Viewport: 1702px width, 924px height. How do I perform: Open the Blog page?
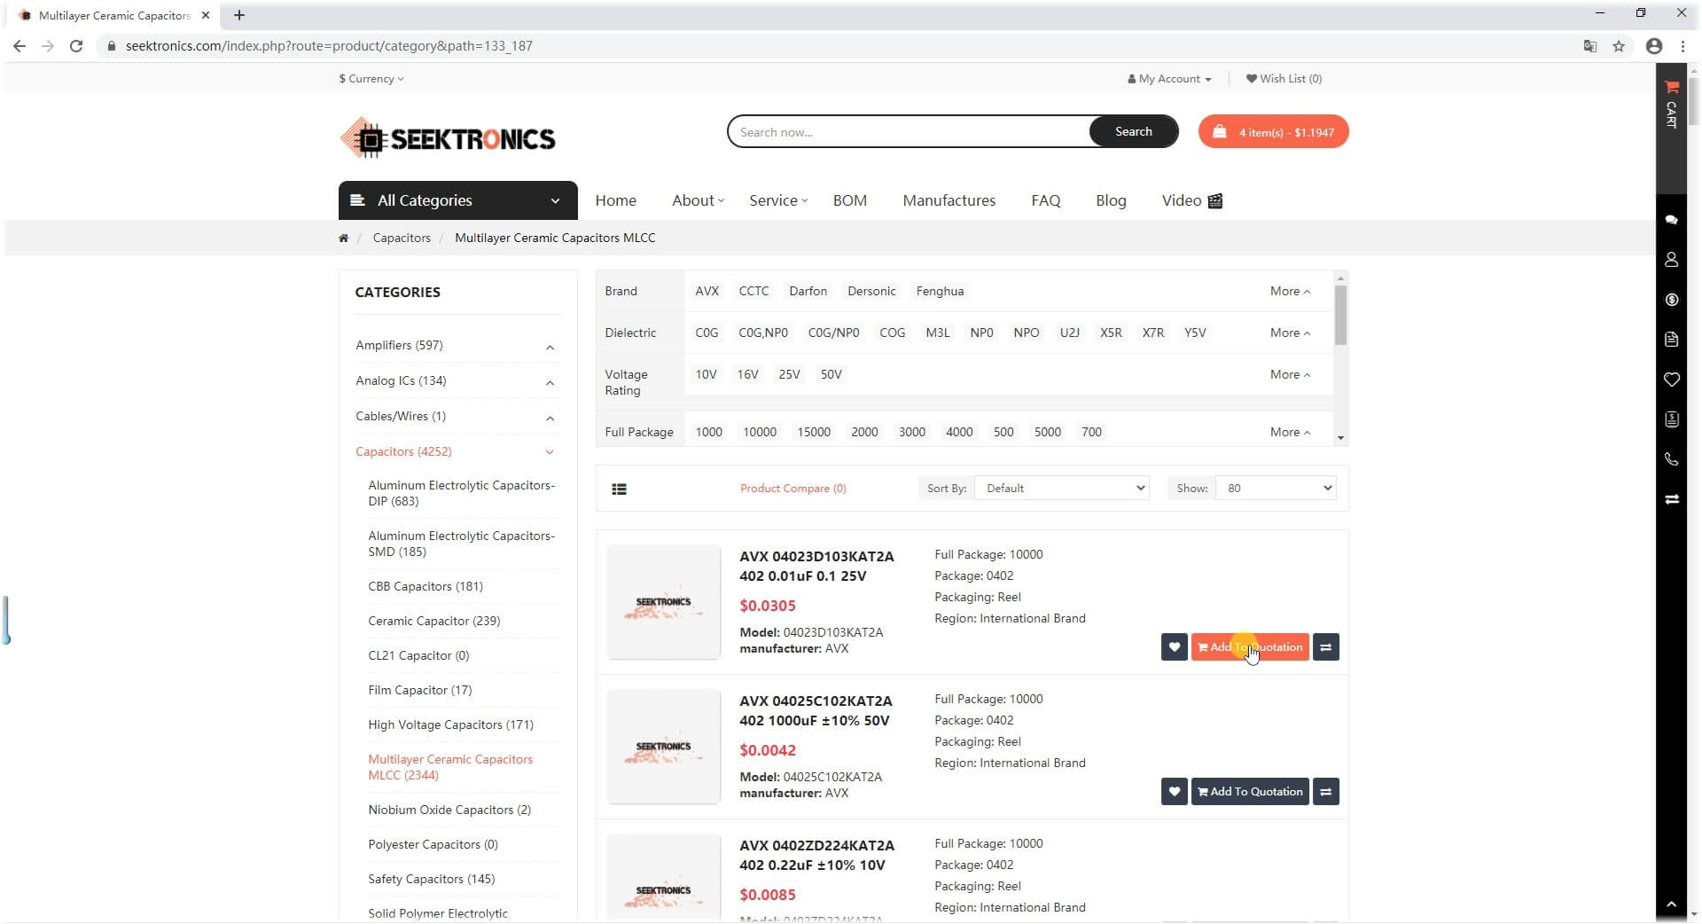point(1111,200)
